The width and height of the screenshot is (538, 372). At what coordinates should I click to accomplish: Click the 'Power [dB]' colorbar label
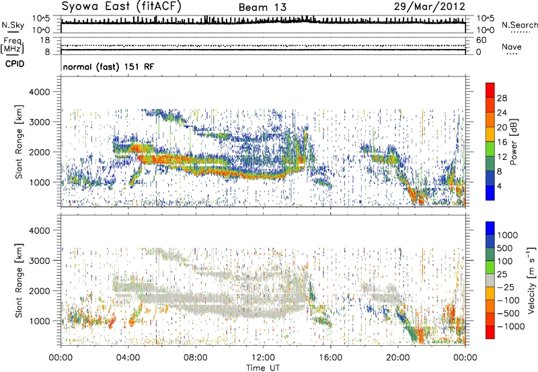[513, 142]
